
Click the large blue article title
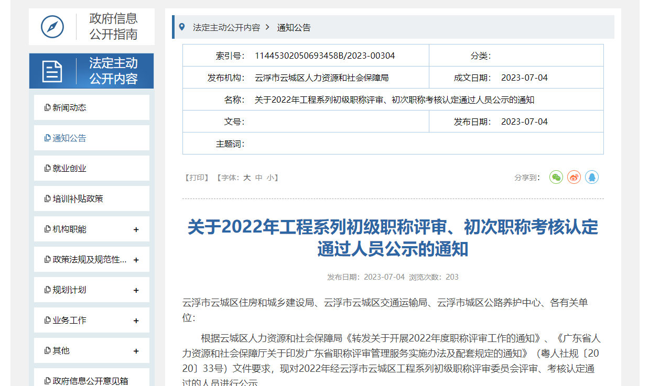pos(393,238)
